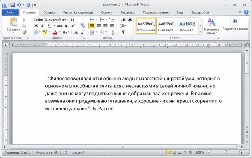The image size is (252, 158).
Task: Toggle subscript x₂ formatting
Action: (x=66, y=26)
